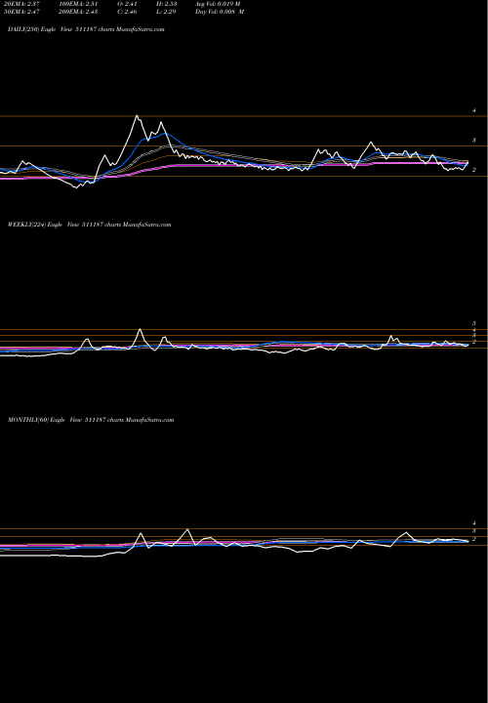Click the MONTHLY(60) Eagle View chart title
This screenshot has height=703, width=488.
[91, 420]
